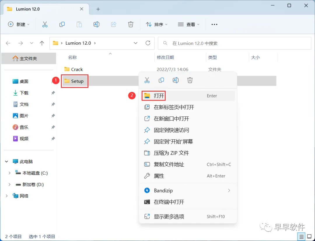Expand the 网络 tree node
This screenshot has width=315, height=241.
[x=7, y=196]
